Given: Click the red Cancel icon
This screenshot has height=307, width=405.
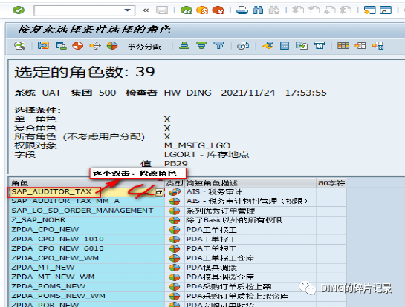Looking at the screenshot, I should tap(218, 10).
